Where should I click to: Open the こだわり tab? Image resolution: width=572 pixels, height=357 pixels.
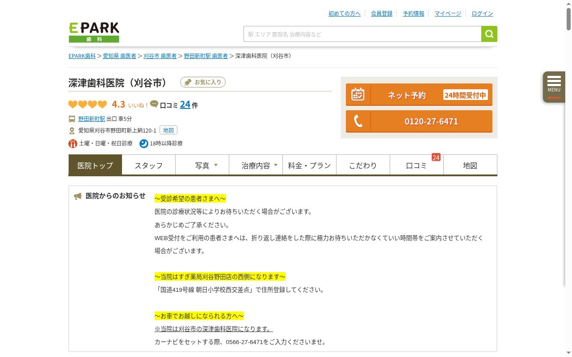click(x=363, y=165)
